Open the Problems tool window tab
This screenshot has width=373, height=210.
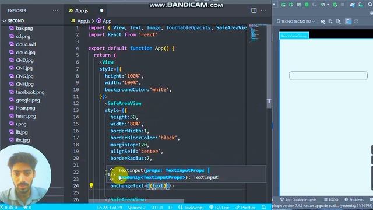(354, 199)
